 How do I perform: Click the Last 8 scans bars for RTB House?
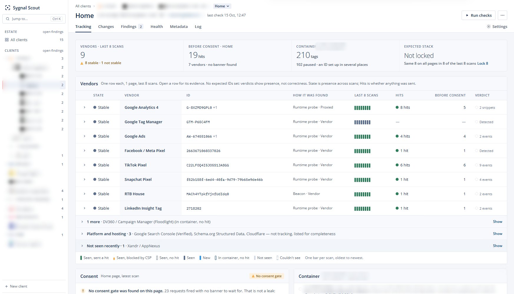pos(362,194)
